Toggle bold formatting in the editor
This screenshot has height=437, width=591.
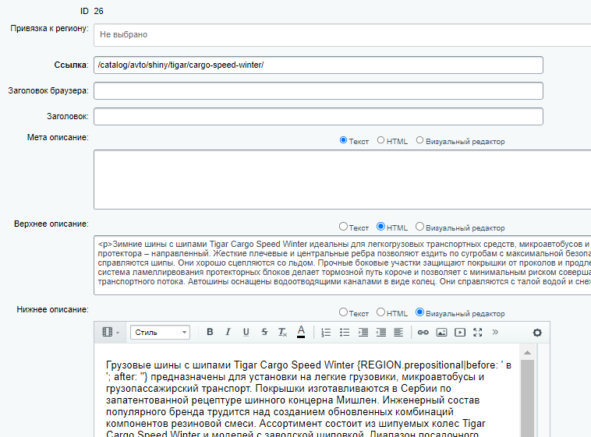pyautogui.click(x=210, y=332)
